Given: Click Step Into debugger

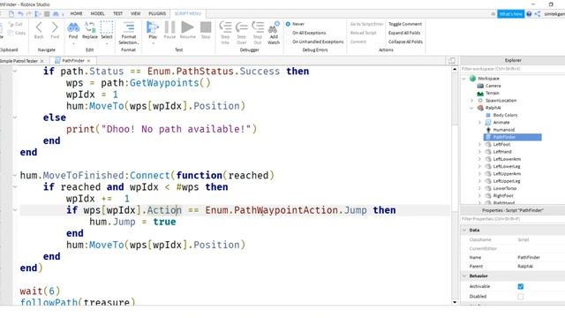Looking at the screenshot, I should click(225, 33).
